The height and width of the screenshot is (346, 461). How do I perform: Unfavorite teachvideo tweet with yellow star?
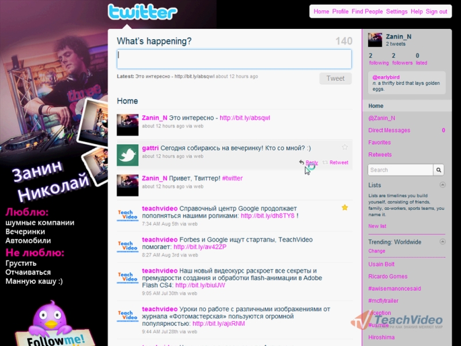coord(345,208)
